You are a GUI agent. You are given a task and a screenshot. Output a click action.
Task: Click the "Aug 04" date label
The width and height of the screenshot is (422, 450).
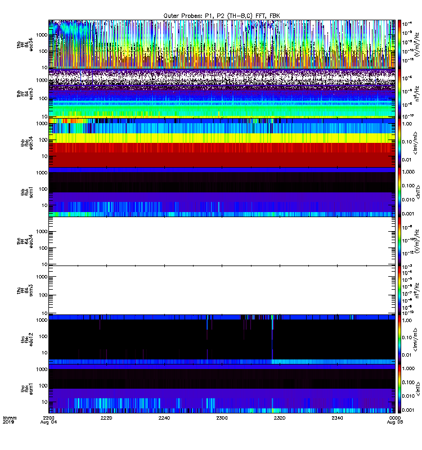[48, 422]
